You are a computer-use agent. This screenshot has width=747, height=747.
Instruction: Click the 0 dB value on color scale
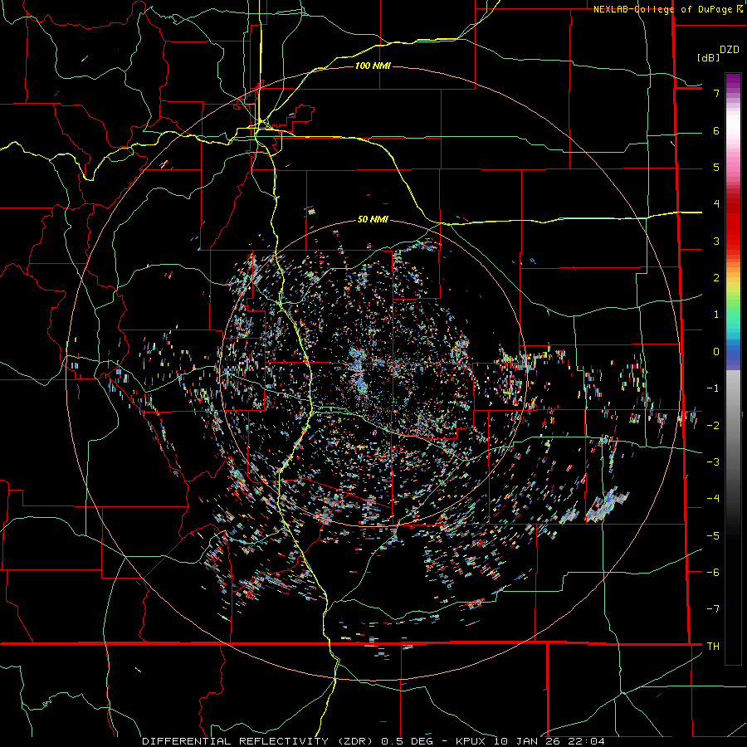coord(716,352)
